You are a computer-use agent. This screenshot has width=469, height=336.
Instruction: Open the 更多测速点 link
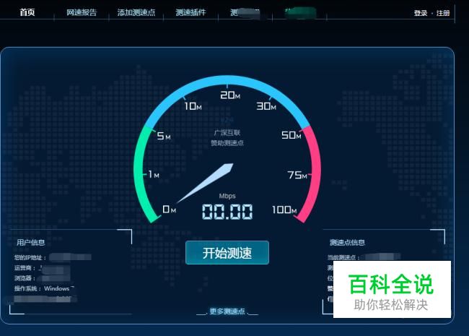(227, 311)
